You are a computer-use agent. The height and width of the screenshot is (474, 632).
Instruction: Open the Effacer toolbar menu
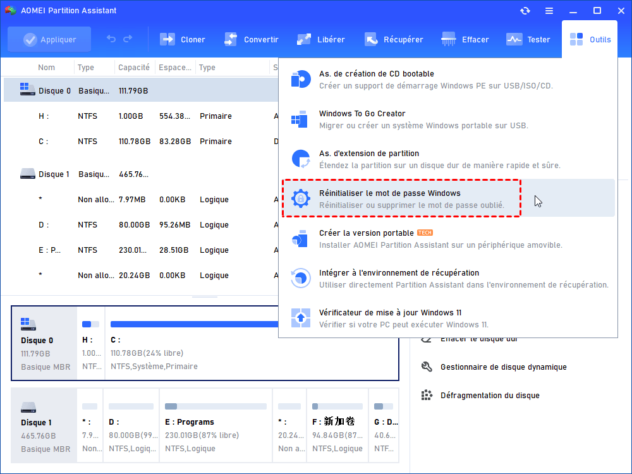click(x=465, y=39)
